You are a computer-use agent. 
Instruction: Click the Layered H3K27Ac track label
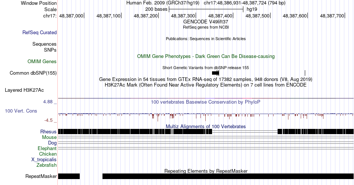[x=24, y=90]
